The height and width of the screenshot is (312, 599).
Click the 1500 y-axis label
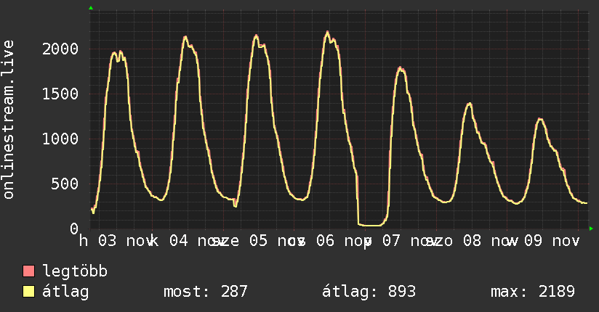tap(60, 94)
